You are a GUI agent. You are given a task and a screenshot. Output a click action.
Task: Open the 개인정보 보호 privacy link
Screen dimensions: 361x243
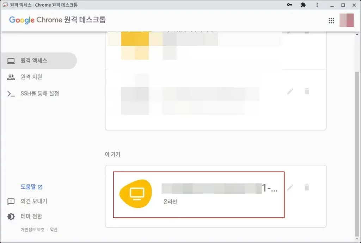pyautogui.click(x=32, y=230)
